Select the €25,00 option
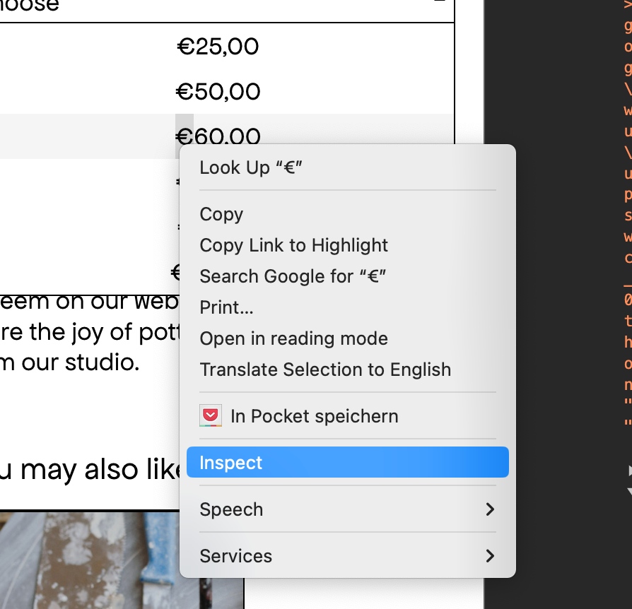This screenshot has width=632, height=609. coord(218,47)
